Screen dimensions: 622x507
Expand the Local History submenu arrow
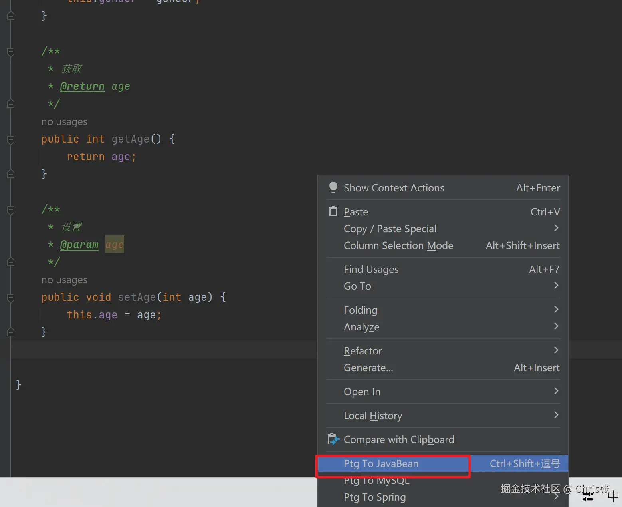(x=556, y=415)
